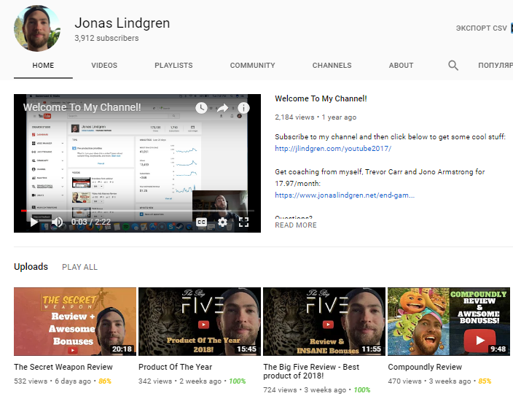This screenshot has width=513, height=396.
Task: Open the ABOUT tab
Action: tap(401, 65)
